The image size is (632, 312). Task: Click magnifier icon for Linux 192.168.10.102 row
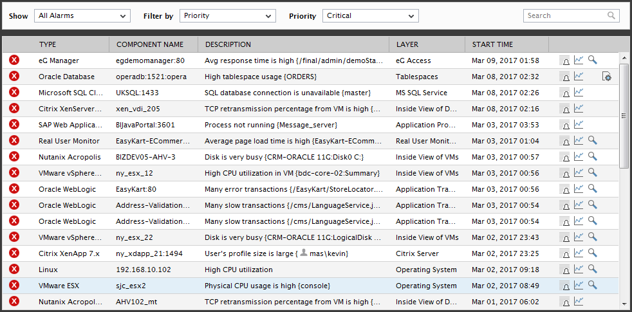pos(592,269)
